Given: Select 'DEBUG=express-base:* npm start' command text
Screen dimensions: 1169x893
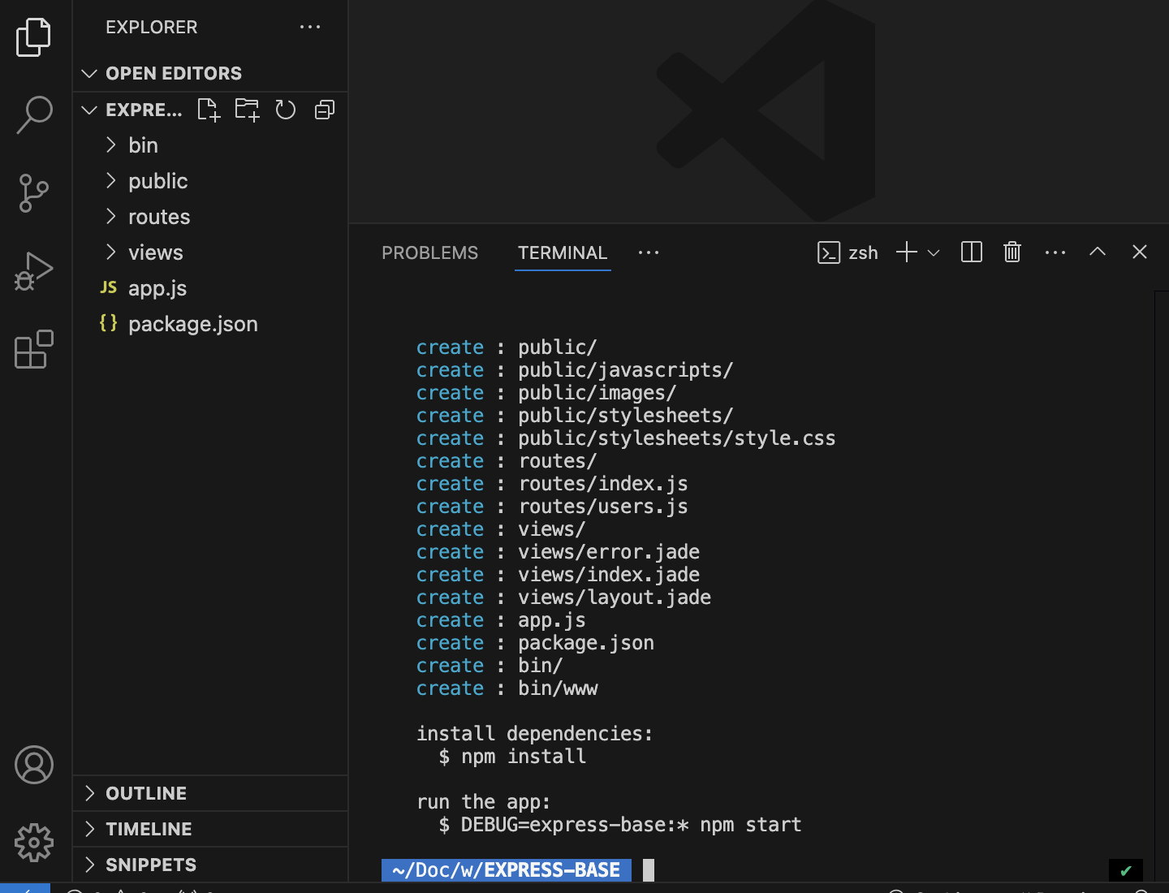Looking at the screenshot, I should coord(631,825).
